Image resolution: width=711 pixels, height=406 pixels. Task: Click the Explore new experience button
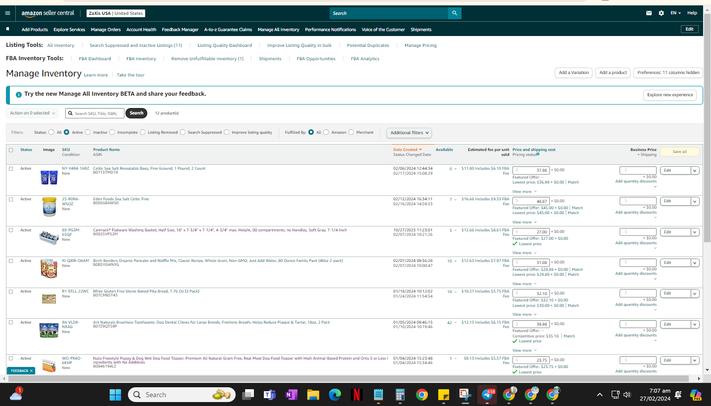[670, 95]
